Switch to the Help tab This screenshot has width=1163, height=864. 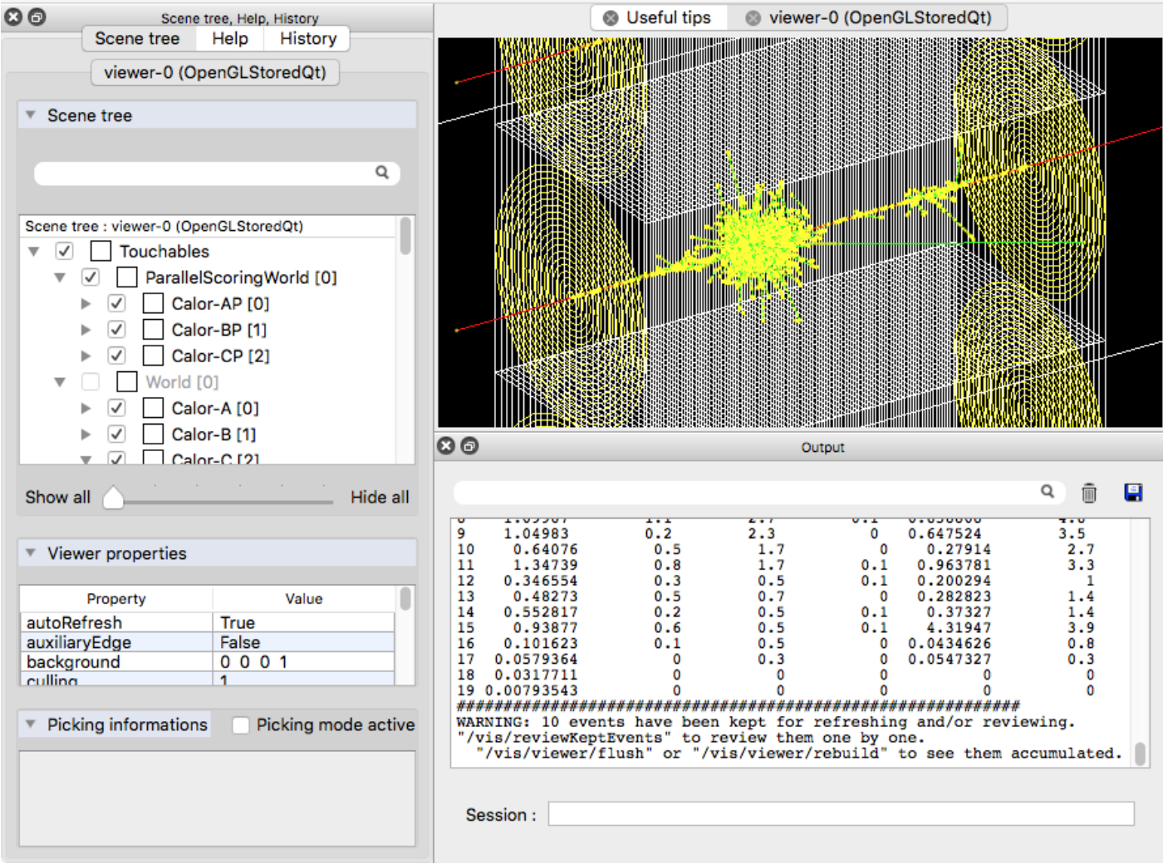[229, 38]
